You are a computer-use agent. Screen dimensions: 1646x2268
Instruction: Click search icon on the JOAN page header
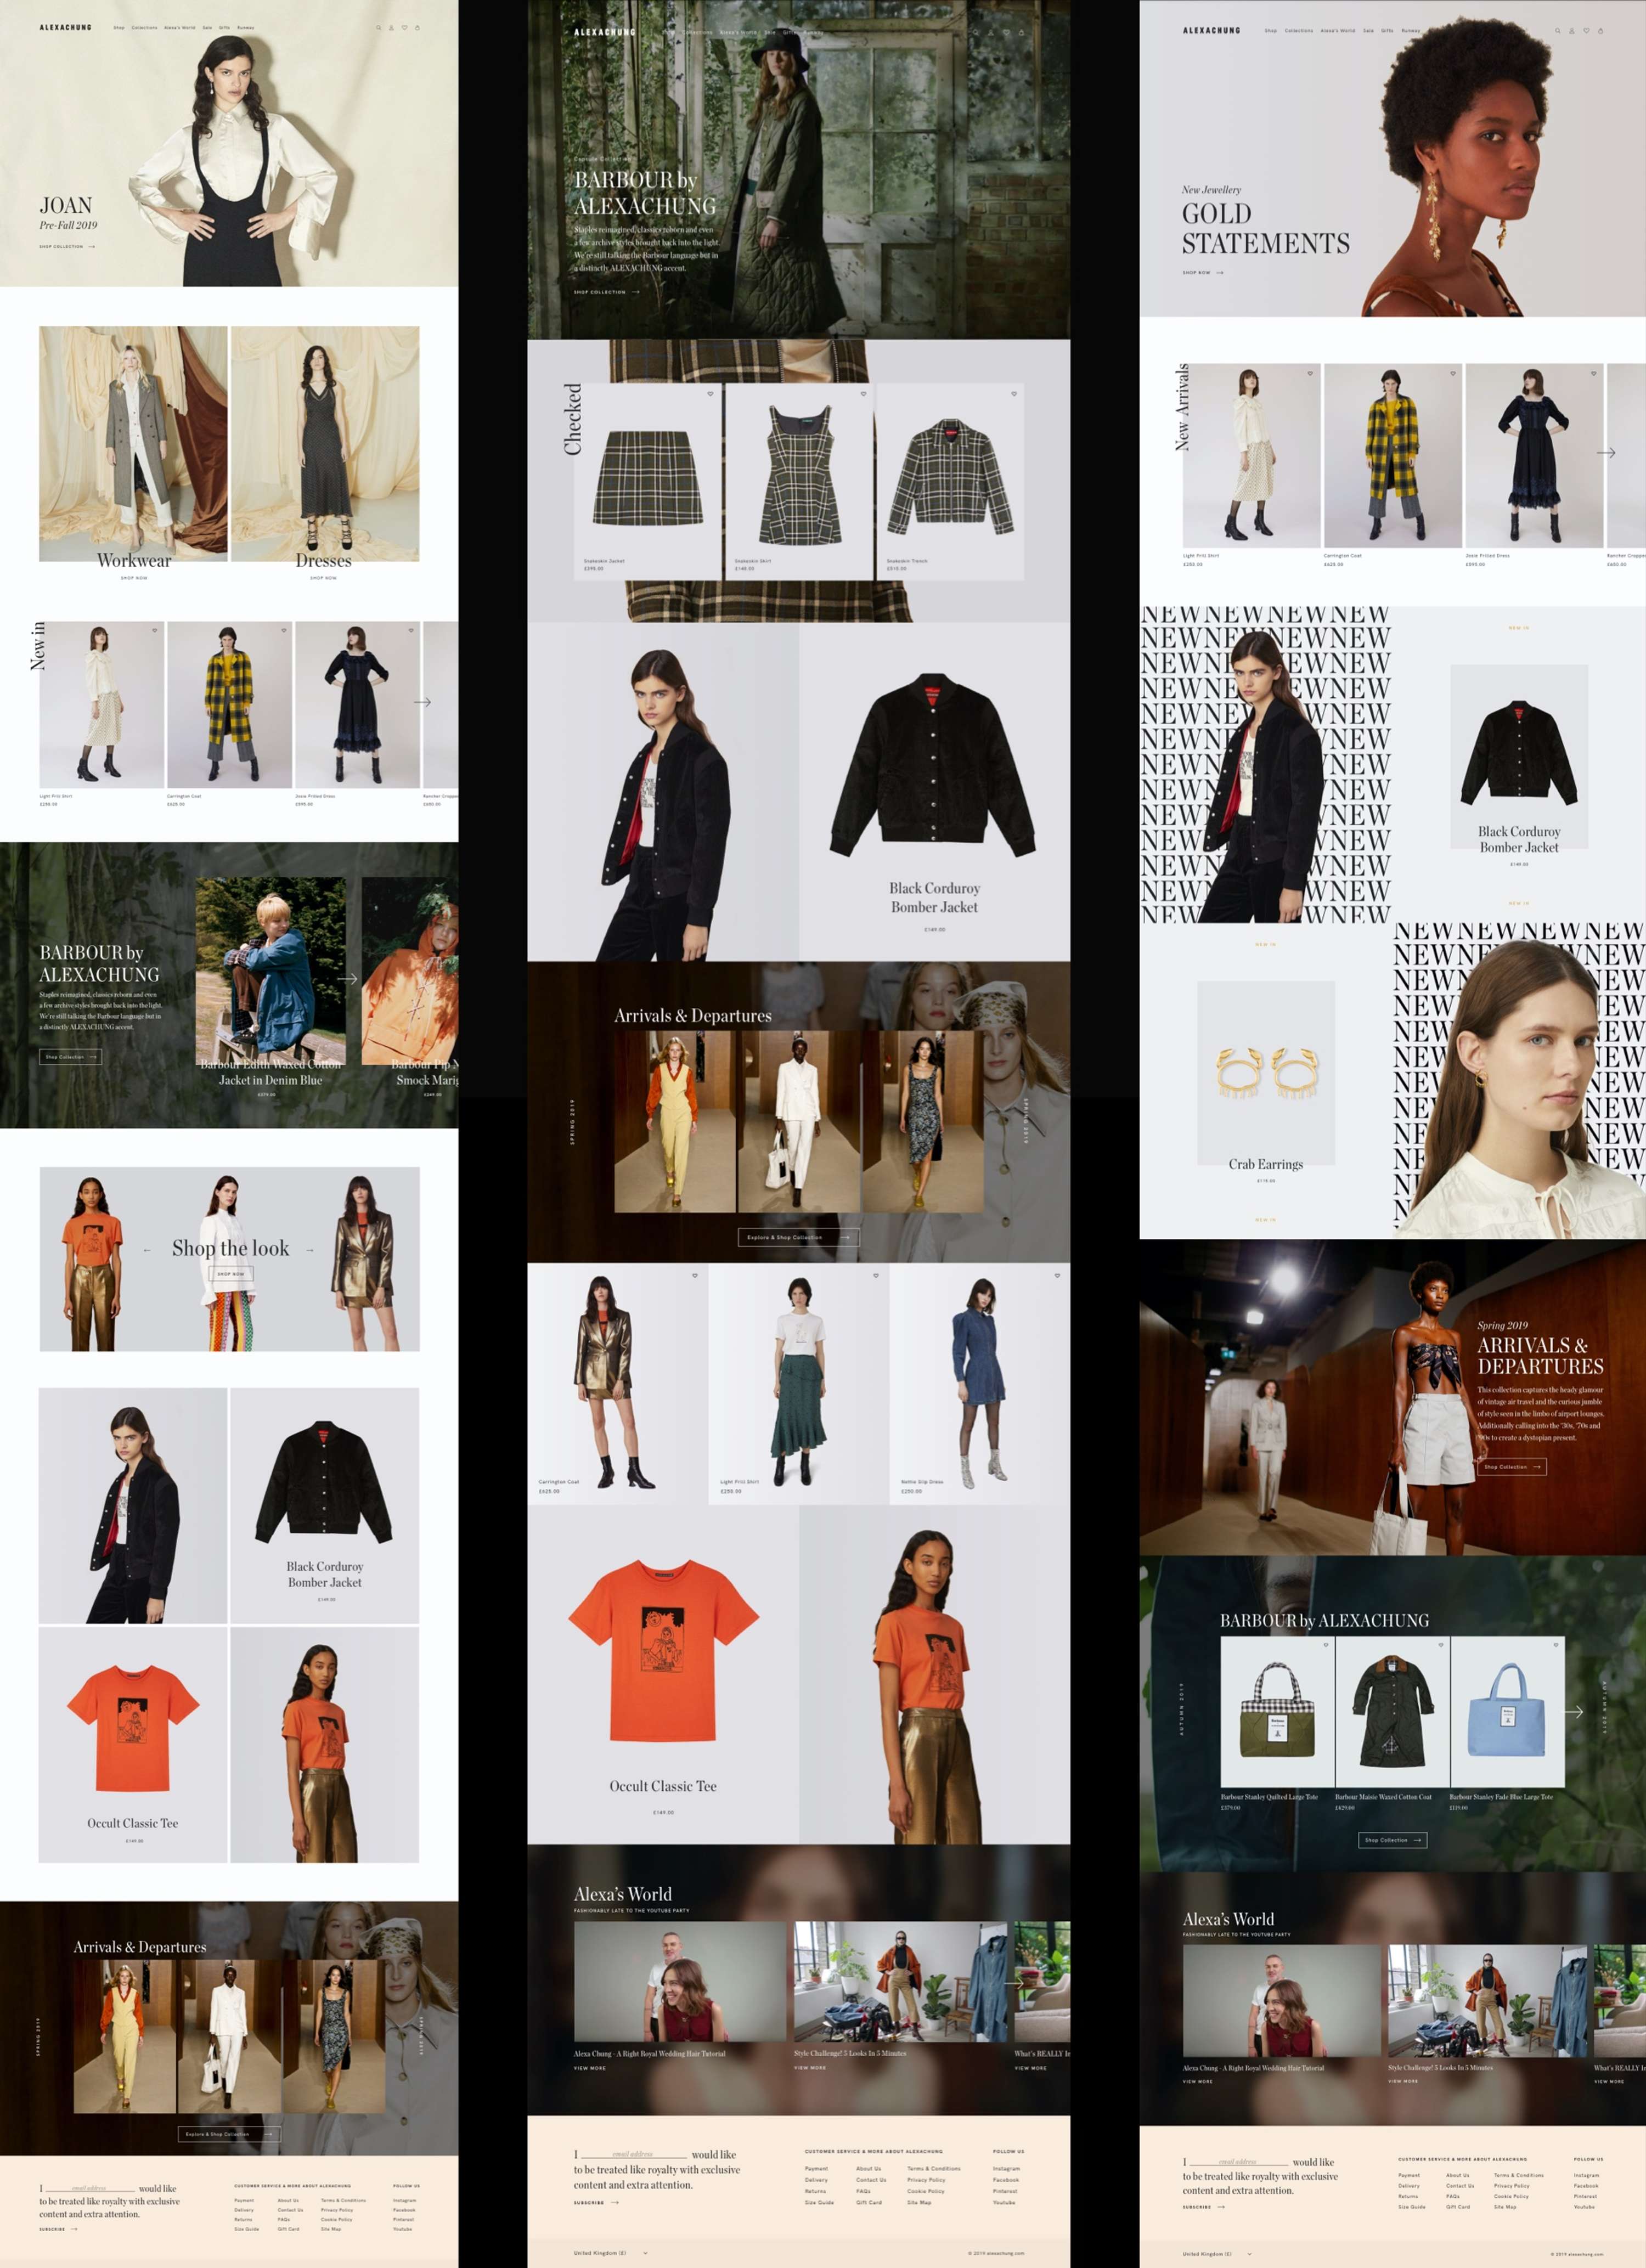[378, 28]
